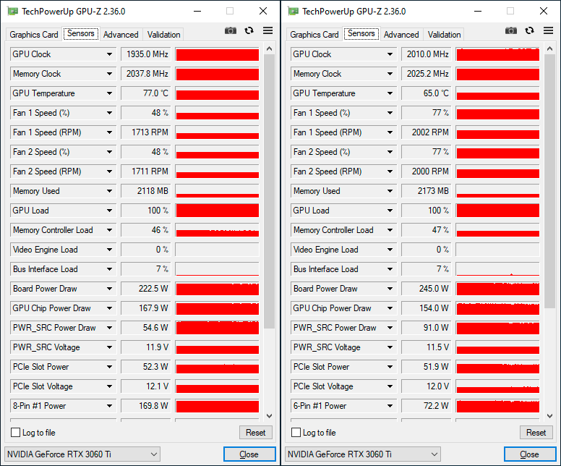Open the Advanced tab in right window

(x=401, y=35)
